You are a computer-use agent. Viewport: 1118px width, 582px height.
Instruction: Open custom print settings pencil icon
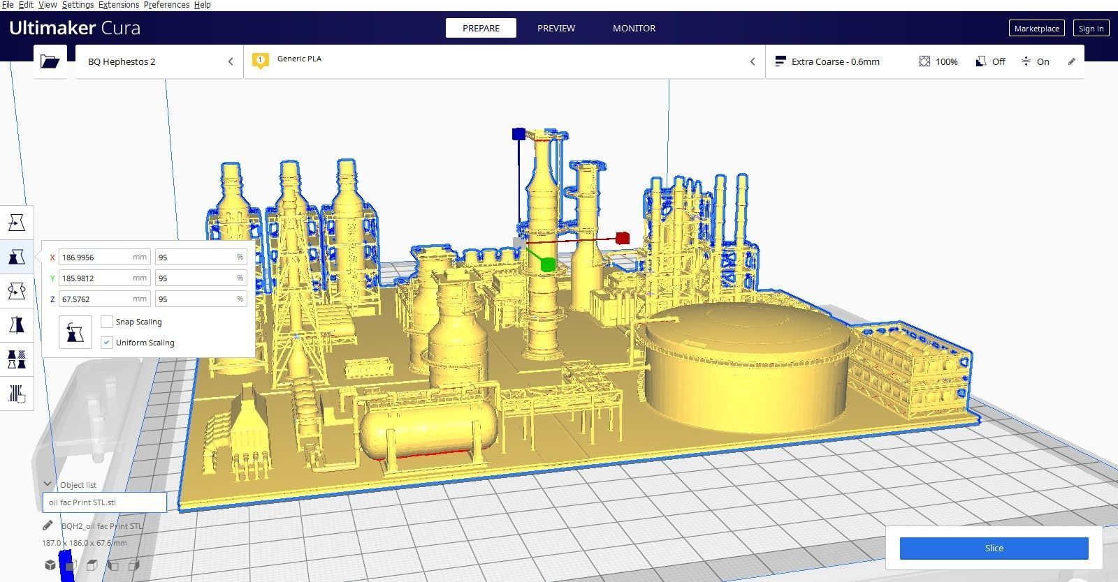tap(1072, 61)
